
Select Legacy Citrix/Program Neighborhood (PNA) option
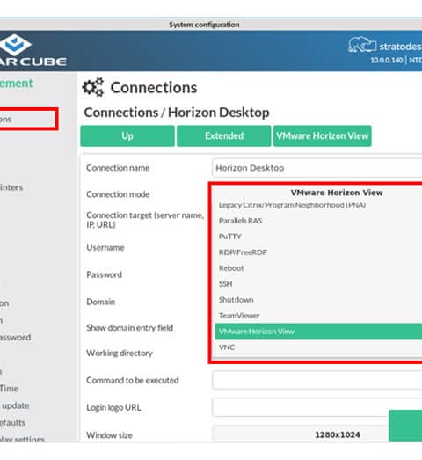292,205
